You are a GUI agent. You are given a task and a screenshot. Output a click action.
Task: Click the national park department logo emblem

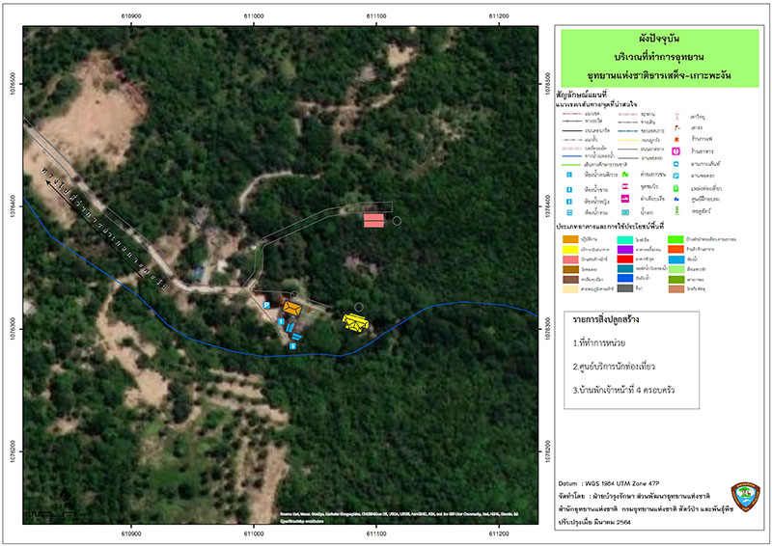[745, 497]
